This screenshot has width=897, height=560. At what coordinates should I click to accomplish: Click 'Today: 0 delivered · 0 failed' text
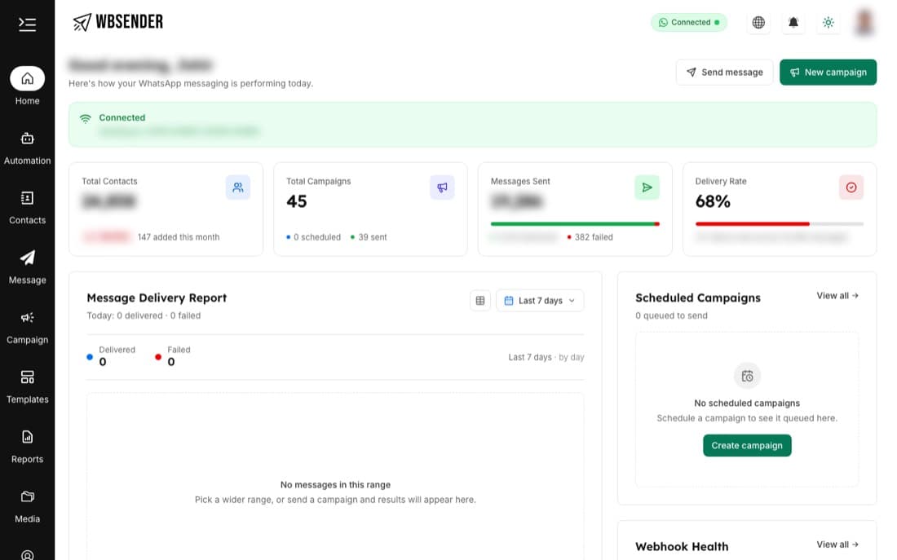pos(144,315)
